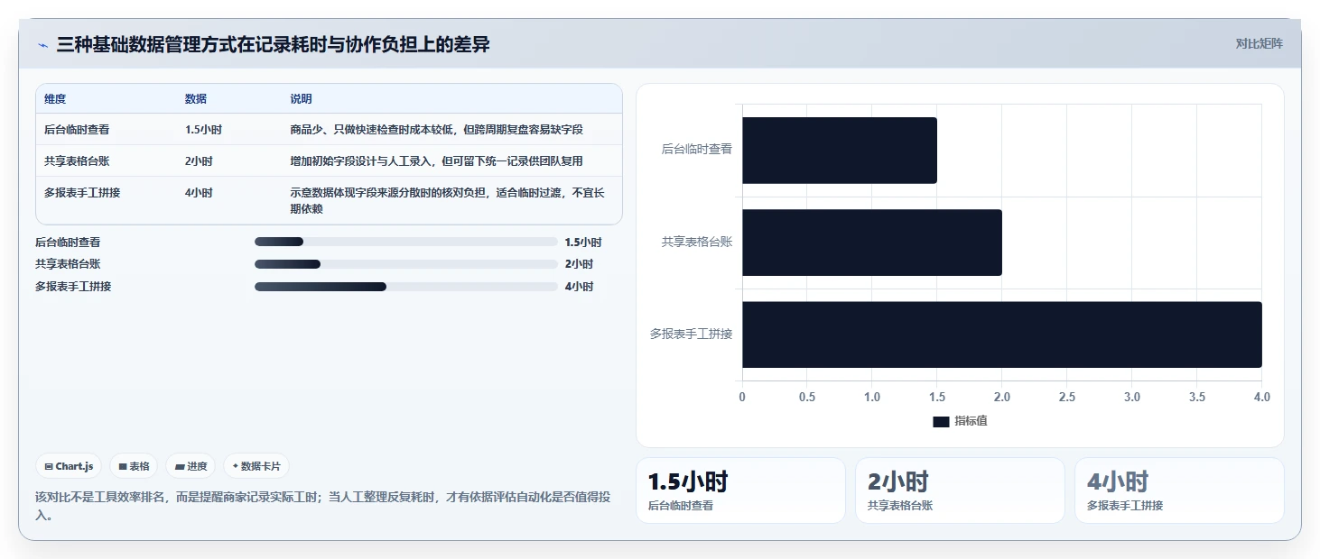1320x559 pixels.
Task: Click the 多报表手工拼接 chart bar
Action: tap(1002, 334)
